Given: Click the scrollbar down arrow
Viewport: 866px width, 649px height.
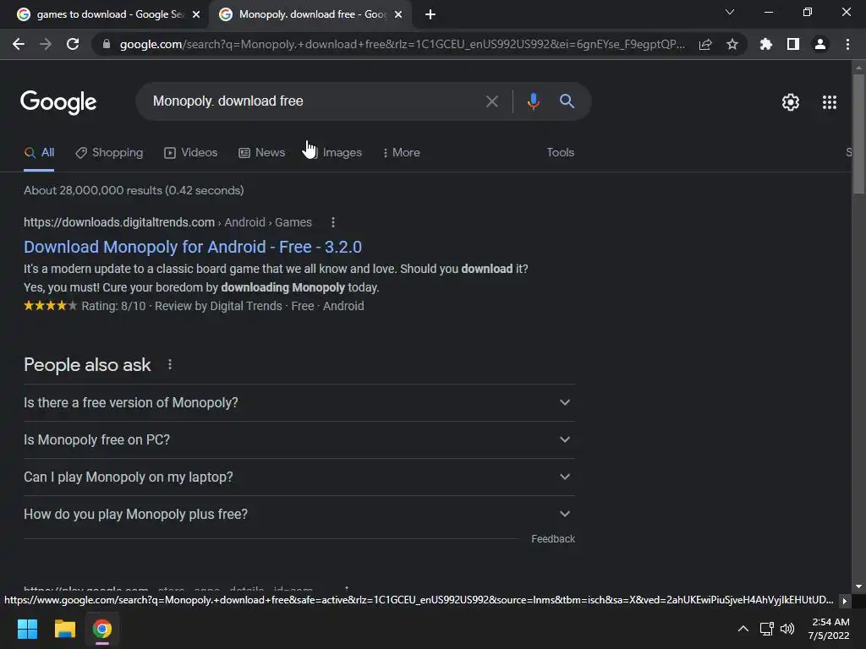Looking at the screenshot, I should [858, 586].
